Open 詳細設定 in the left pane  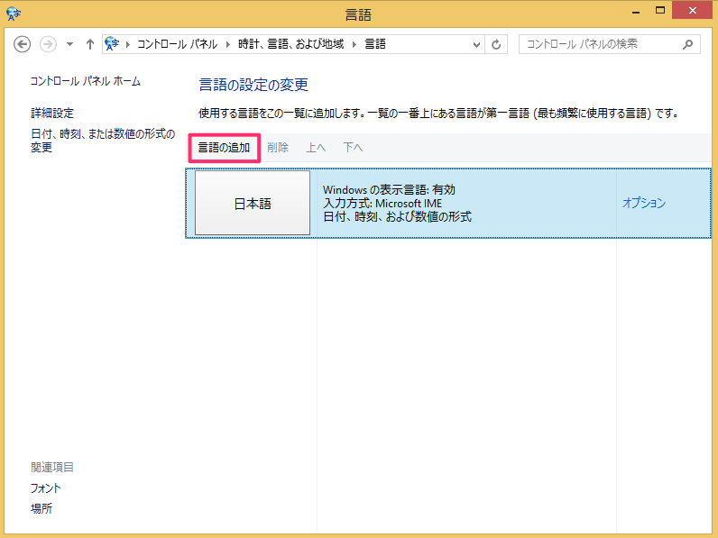52,114
